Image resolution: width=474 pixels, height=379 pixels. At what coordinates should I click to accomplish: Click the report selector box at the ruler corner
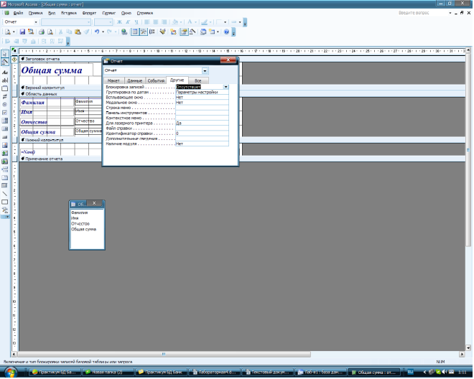(x=14, y=50)
